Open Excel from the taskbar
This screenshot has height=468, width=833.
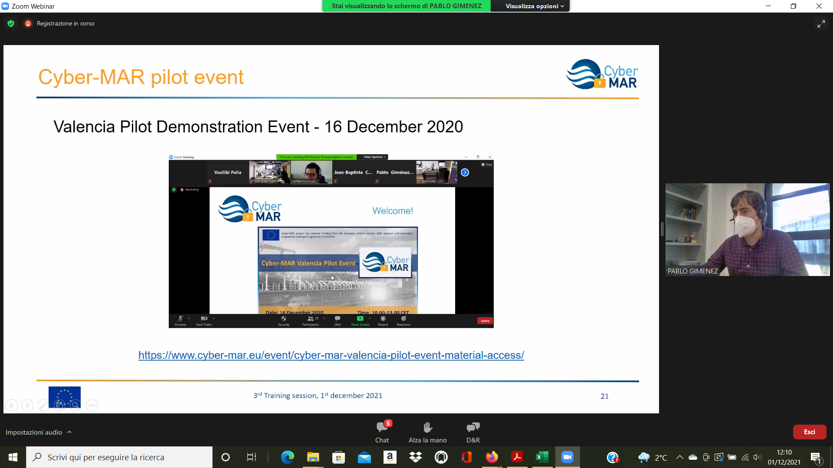(x=542, y=457)
